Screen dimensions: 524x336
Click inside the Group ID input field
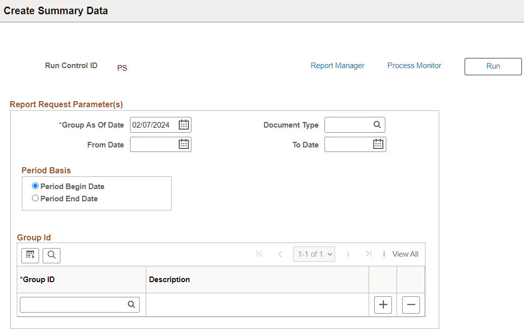[71, 304]
